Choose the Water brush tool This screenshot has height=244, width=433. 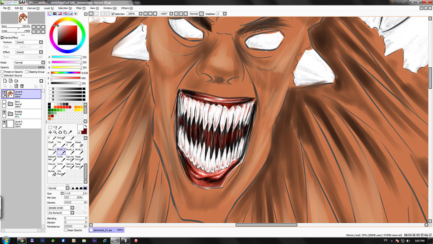coord(70,144)
